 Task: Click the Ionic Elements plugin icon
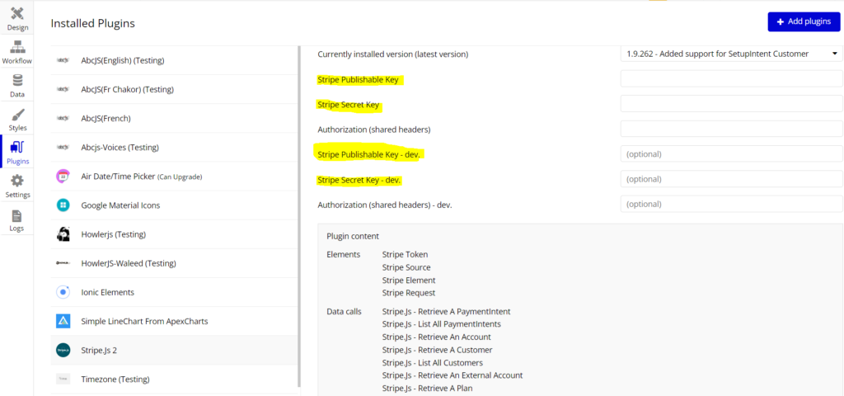[63, 292]
